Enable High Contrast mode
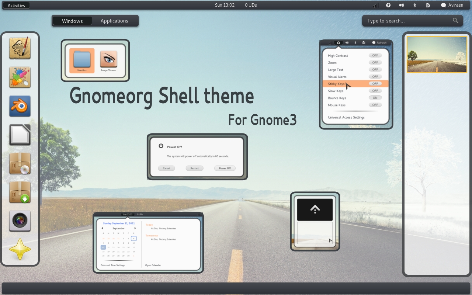Screen dimensions: 472x295 (375, 55)
